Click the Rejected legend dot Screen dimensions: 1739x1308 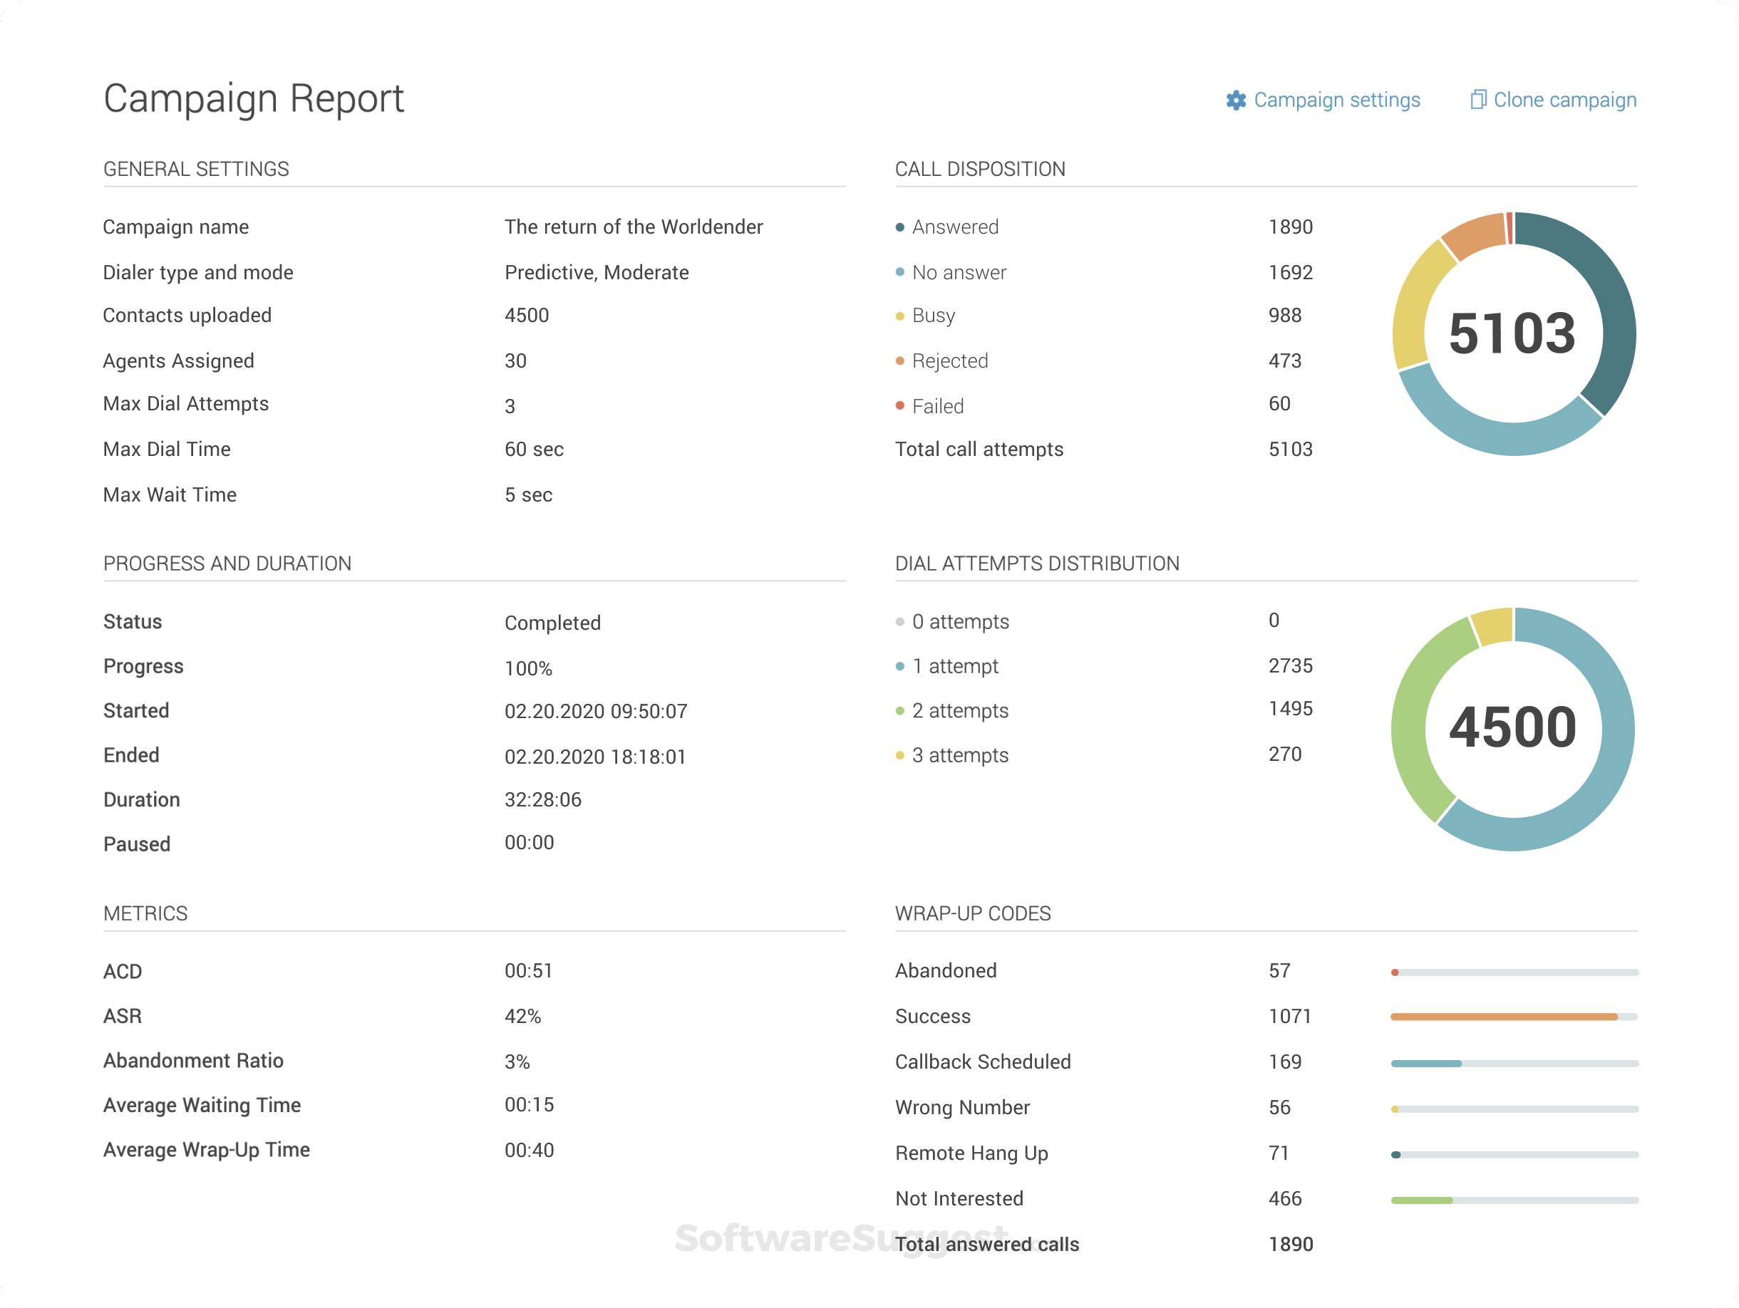899,360
